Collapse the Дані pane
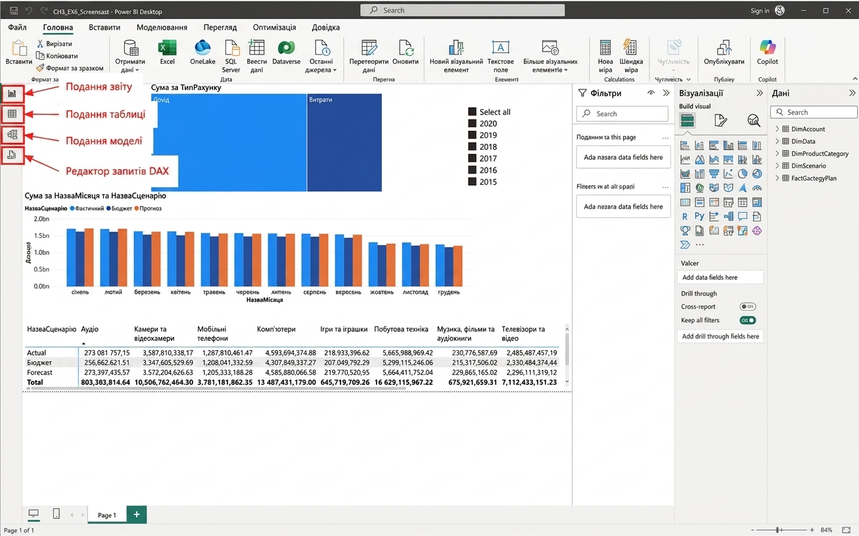The width and height of the screenshot is (859, 536). (852, 93)
